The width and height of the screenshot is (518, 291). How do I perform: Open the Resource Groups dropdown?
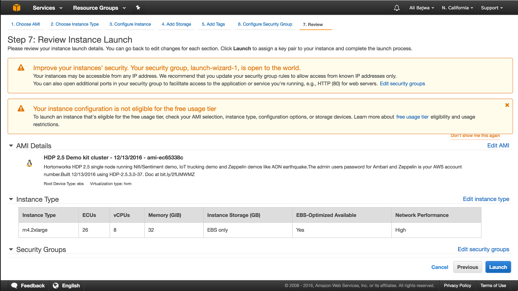99,8
